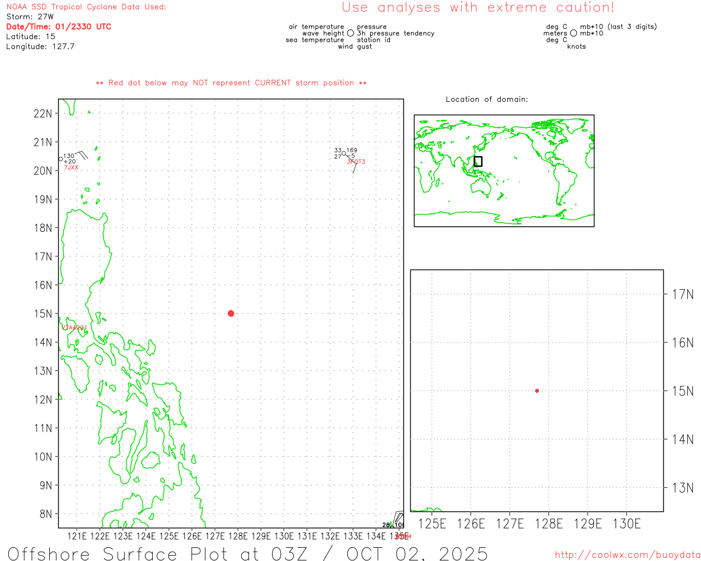Click station circle above 3FOT3 label
This screenshot has width=701, height=561.
click(x=344, y=153)
